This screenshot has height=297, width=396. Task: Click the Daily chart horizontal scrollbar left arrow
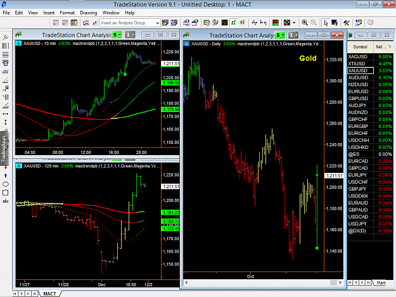(x=187, y=282)
